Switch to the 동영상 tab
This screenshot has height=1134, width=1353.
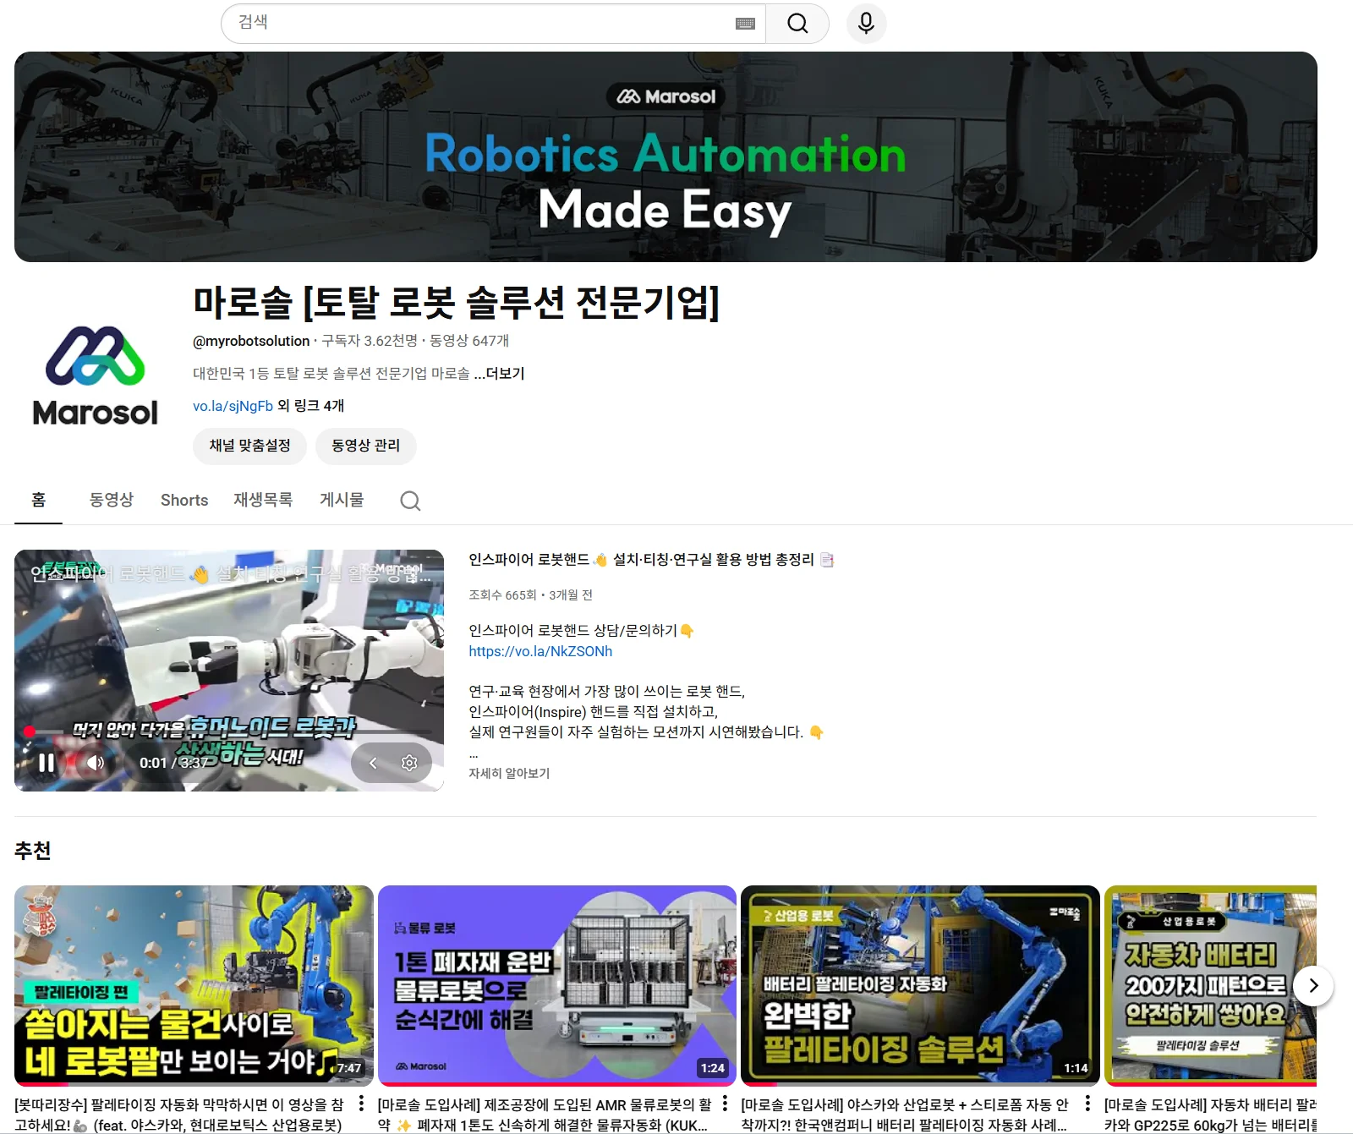pos(112,500)
